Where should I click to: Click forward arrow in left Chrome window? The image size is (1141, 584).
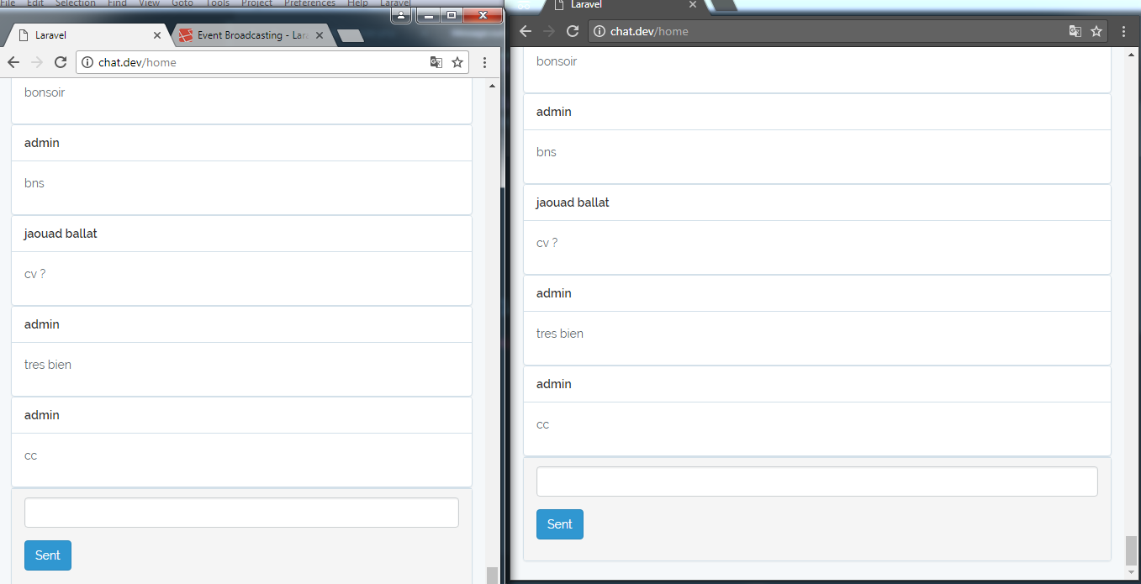37,62
